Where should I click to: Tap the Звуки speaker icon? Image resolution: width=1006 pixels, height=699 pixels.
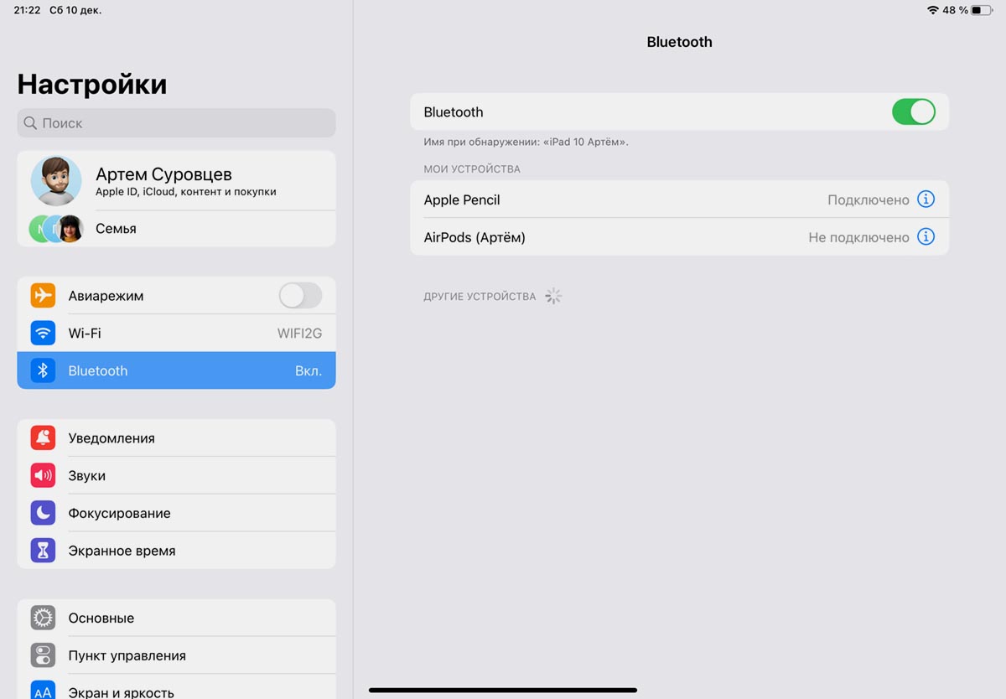tap(43, 475)
